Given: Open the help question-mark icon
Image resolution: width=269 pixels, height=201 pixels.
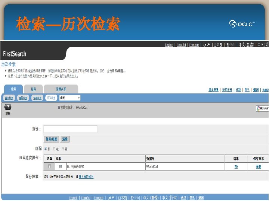Looking at the screenshot, I should [x=8, y=107].
